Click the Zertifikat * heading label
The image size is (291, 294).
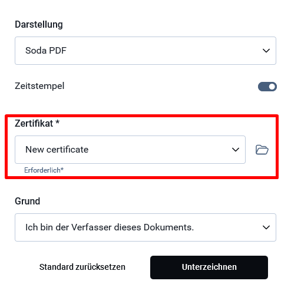[x=37, y=123]
